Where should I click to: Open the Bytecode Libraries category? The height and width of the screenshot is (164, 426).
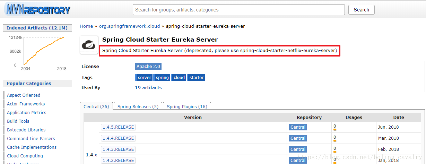point(26,130)
